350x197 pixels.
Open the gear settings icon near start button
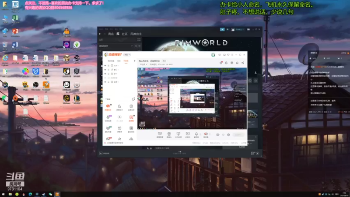click(228, 135)
